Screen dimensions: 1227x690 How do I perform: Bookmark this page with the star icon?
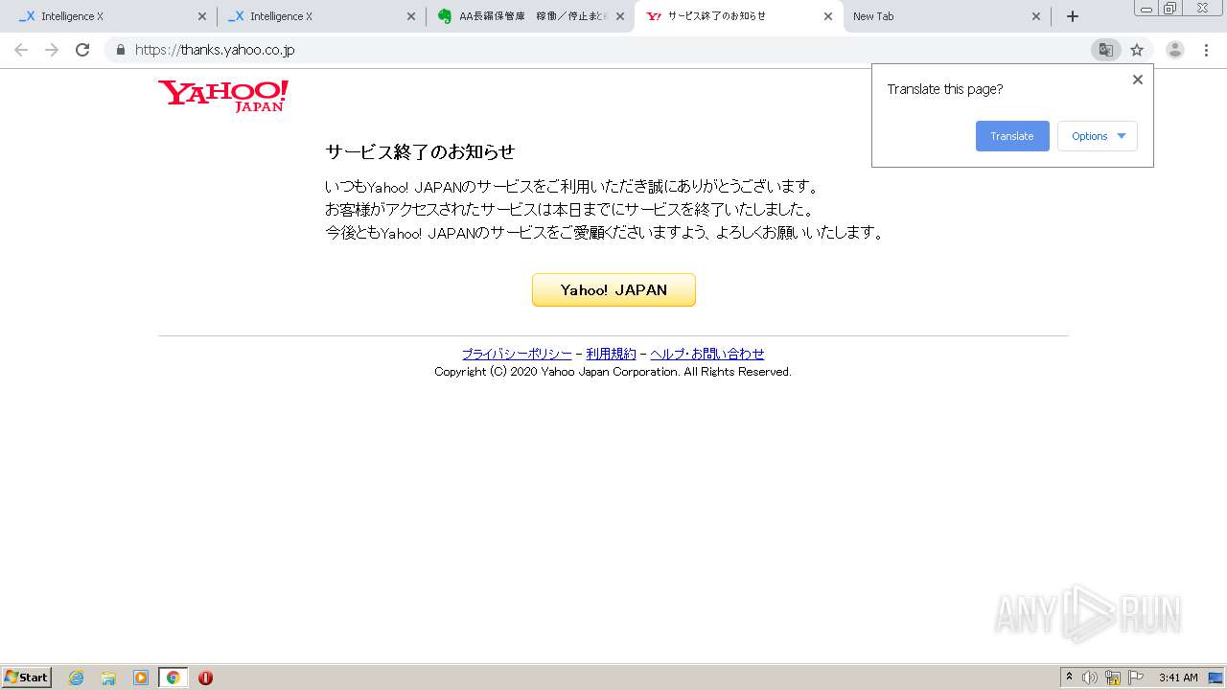click(x=1137, y=50)
